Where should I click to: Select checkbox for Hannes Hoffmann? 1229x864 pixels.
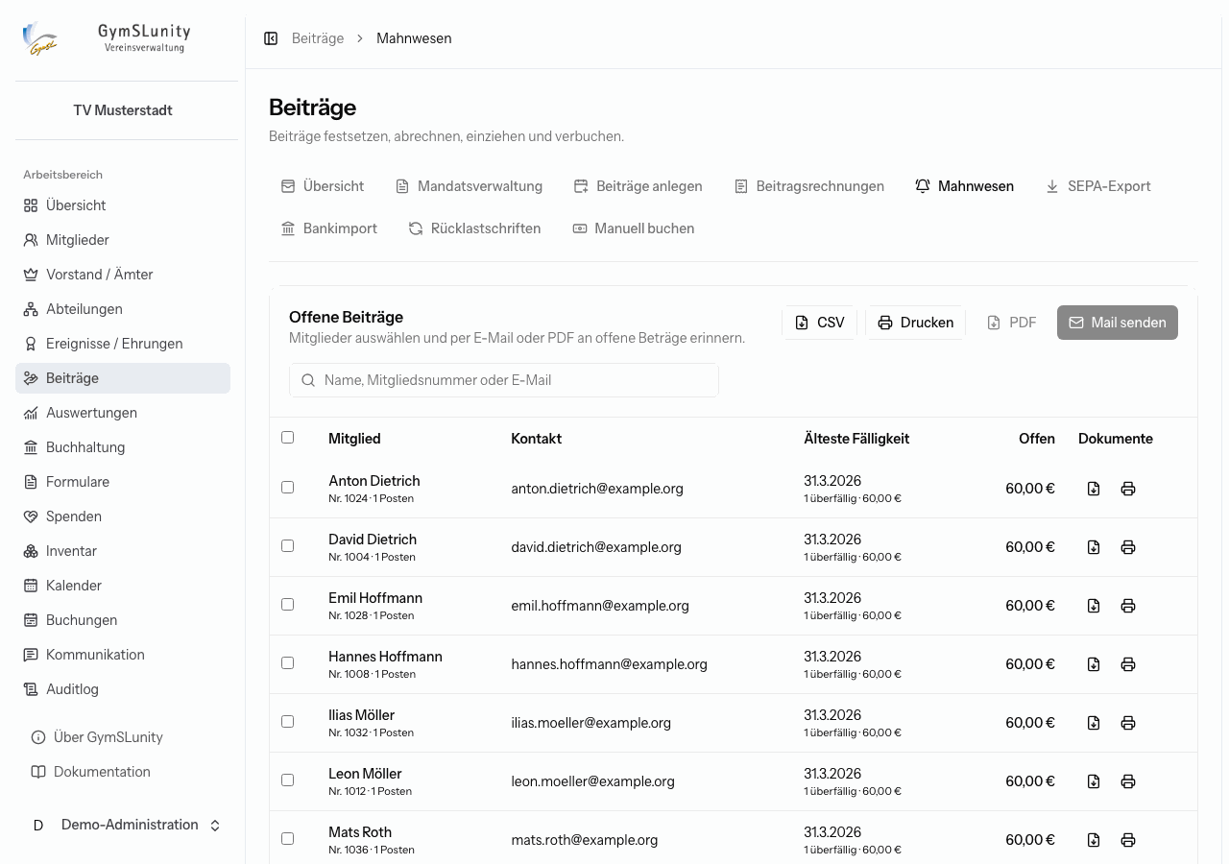point(287,662)
